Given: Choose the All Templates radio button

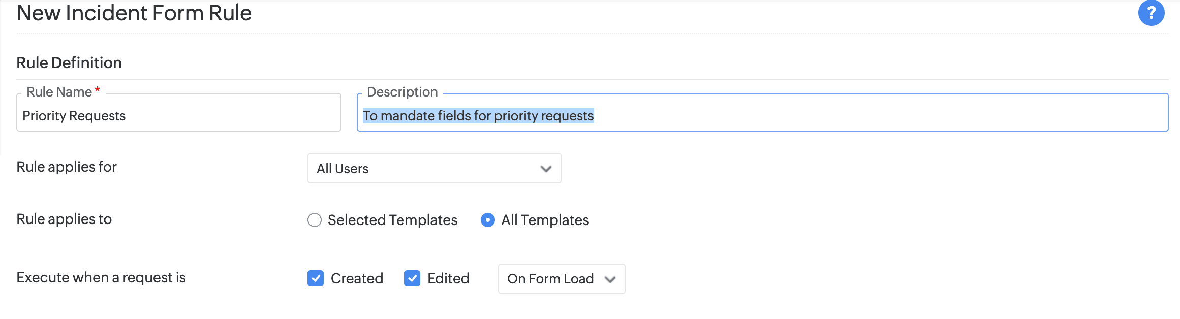Looking at the screenshot, I should tap(488, 220).
